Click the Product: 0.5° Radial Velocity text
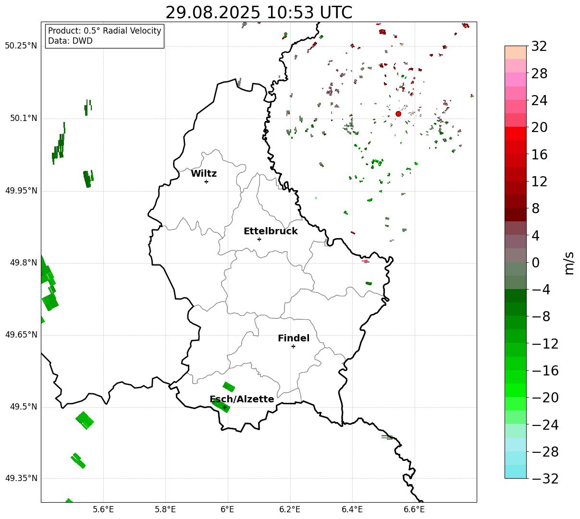The image size is (580, 519). [105, 31]
